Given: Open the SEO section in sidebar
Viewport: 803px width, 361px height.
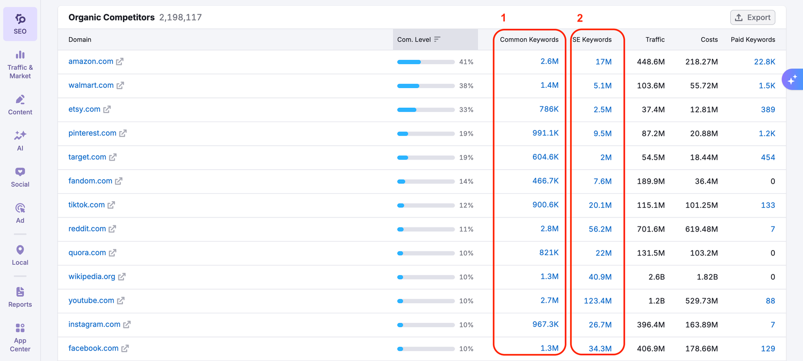Looking at the screenshot, I should tap(20, 24).
